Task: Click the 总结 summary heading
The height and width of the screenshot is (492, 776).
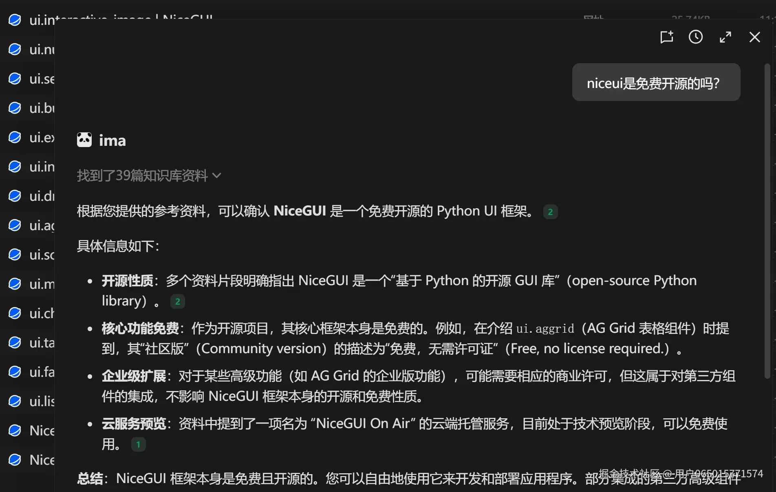Action: point(90,479)
